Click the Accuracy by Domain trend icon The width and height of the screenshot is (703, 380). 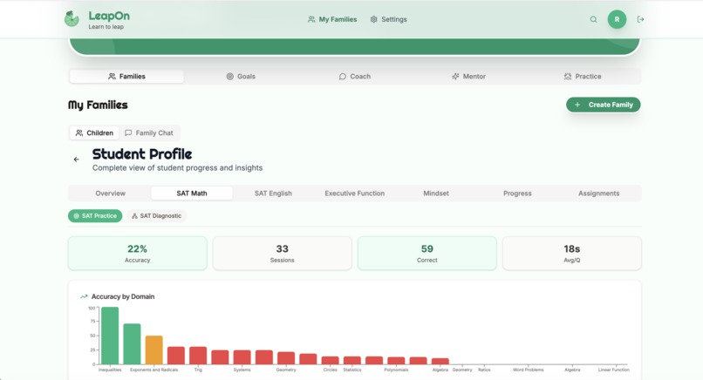click(84, 296)
